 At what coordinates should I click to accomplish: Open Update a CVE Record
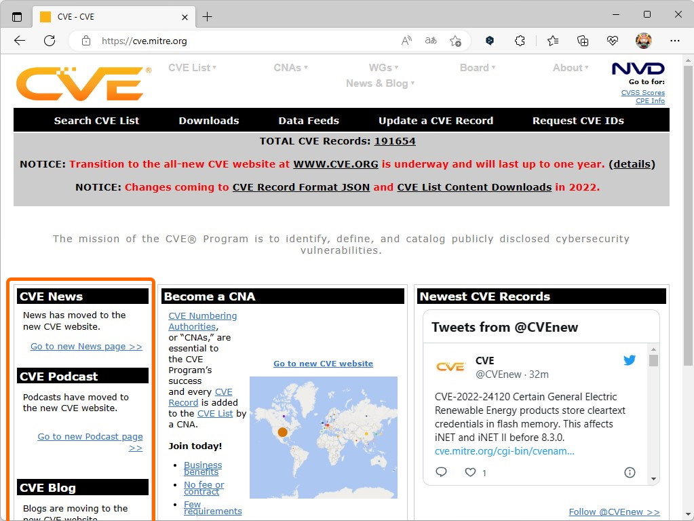pos(436,120)
